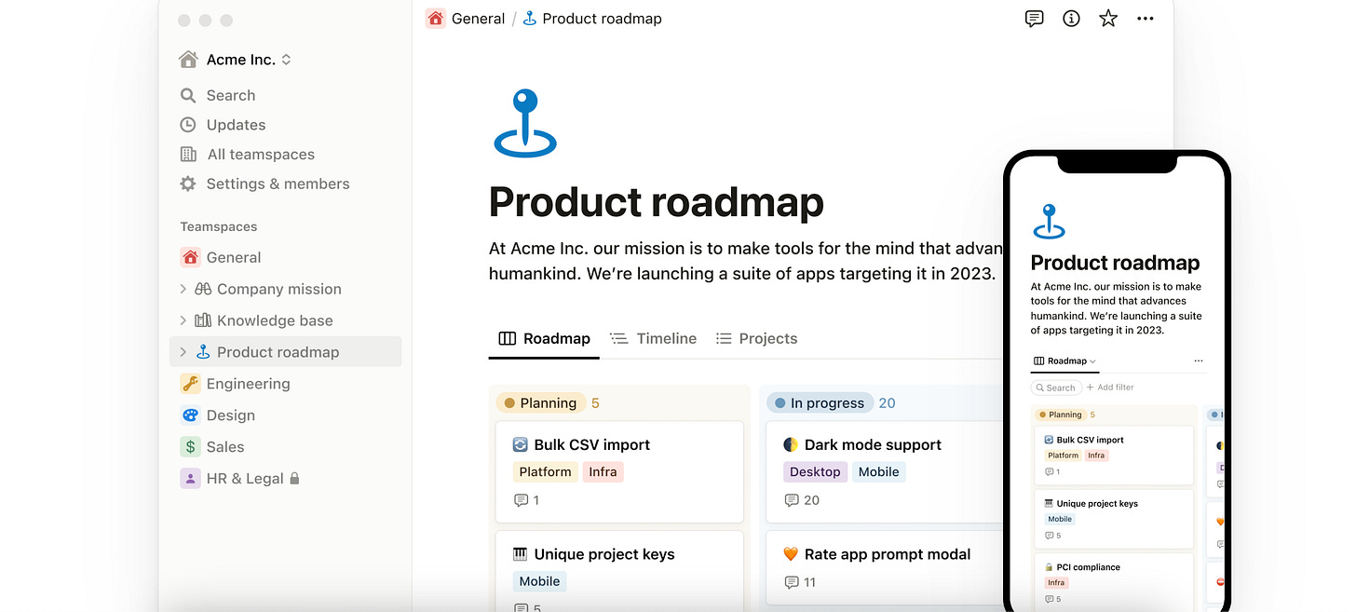Click the large blue map pin page icon
The width and height of the screenshot is (1356, 612).
[525, 123]
